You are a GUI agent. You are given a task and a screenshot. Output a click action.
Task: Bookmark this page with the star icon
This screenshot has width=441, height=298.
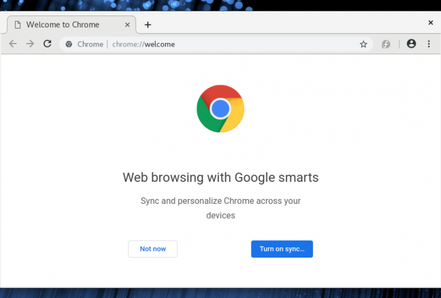pos(364,44)
